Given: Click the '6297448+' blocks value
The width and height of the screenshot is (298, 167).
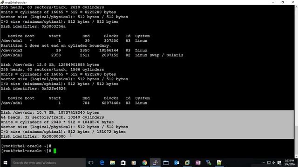Looking at the screenshot, I should 111,103.
